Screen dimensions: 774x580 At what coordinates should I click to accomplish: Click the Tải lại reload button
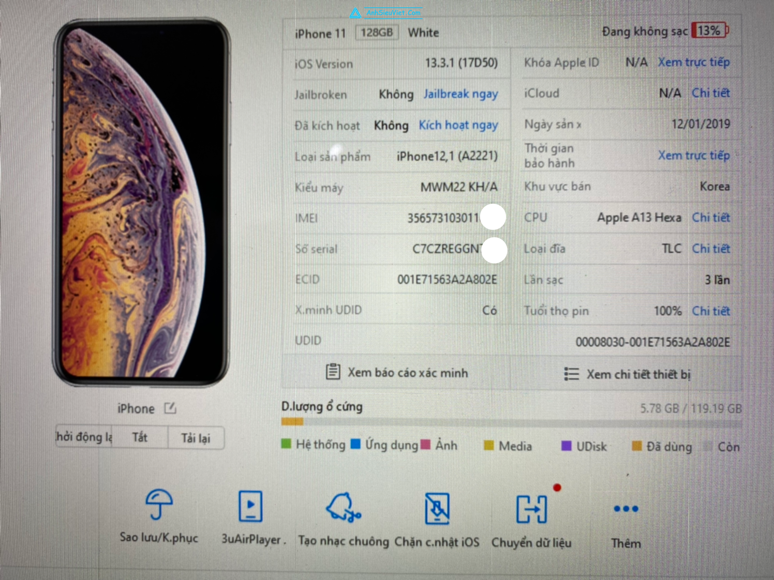click(x=196, y=438)
